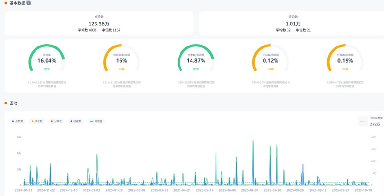Image resolution: width=384 pixels, height=196 pixels.
Task: Open the 点赞数 123.58万 card
Action: point(99,23)
